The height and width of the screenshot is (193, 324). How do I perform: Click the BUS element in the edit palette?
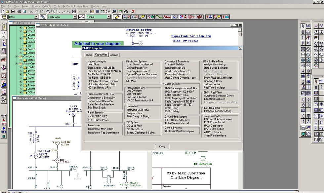(308, 26)
